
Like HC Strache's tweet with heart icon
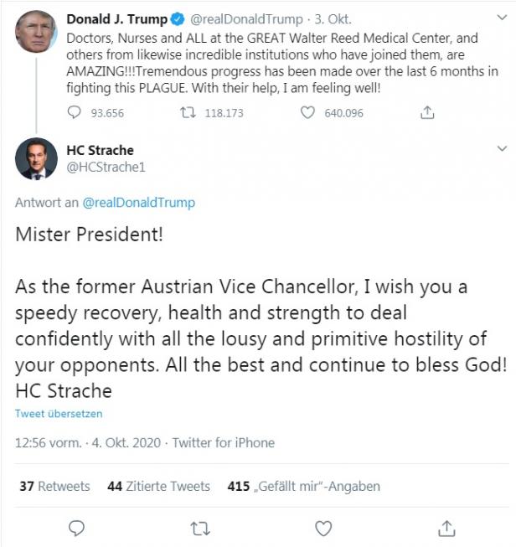(x=323, y=528)
